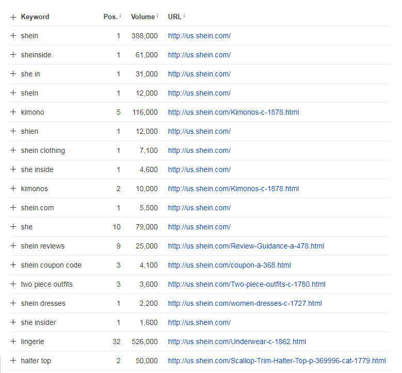402x373 pixels.
Task: Expand the 'shein.com' keyword row
Action: (13, 208)
